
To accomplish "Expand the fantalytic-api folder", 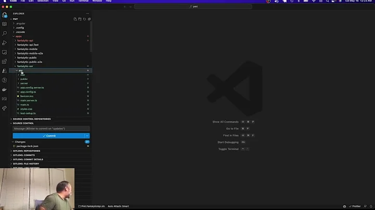I will click(25, 41).
